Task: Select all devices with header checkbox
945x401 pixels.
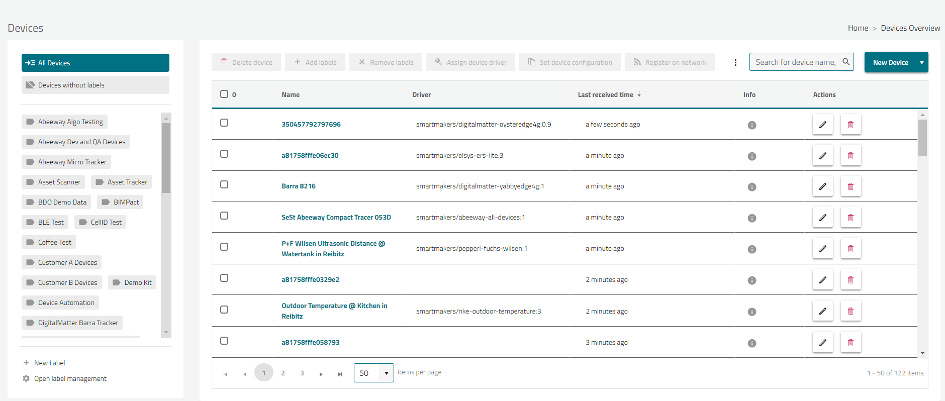Action: click(x=224, y=94)
